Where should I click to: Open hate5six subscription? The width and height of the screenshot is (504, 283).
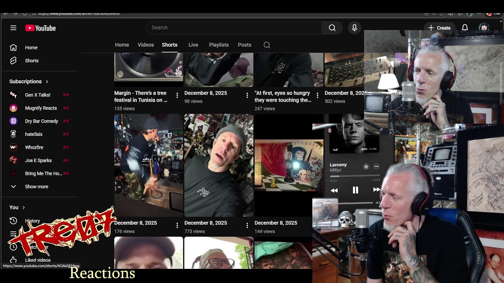click(x=34, y=134)
